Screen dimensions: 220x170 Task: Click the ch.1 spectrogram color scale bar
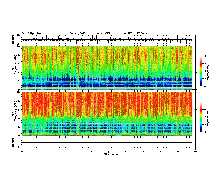[201, 71]
